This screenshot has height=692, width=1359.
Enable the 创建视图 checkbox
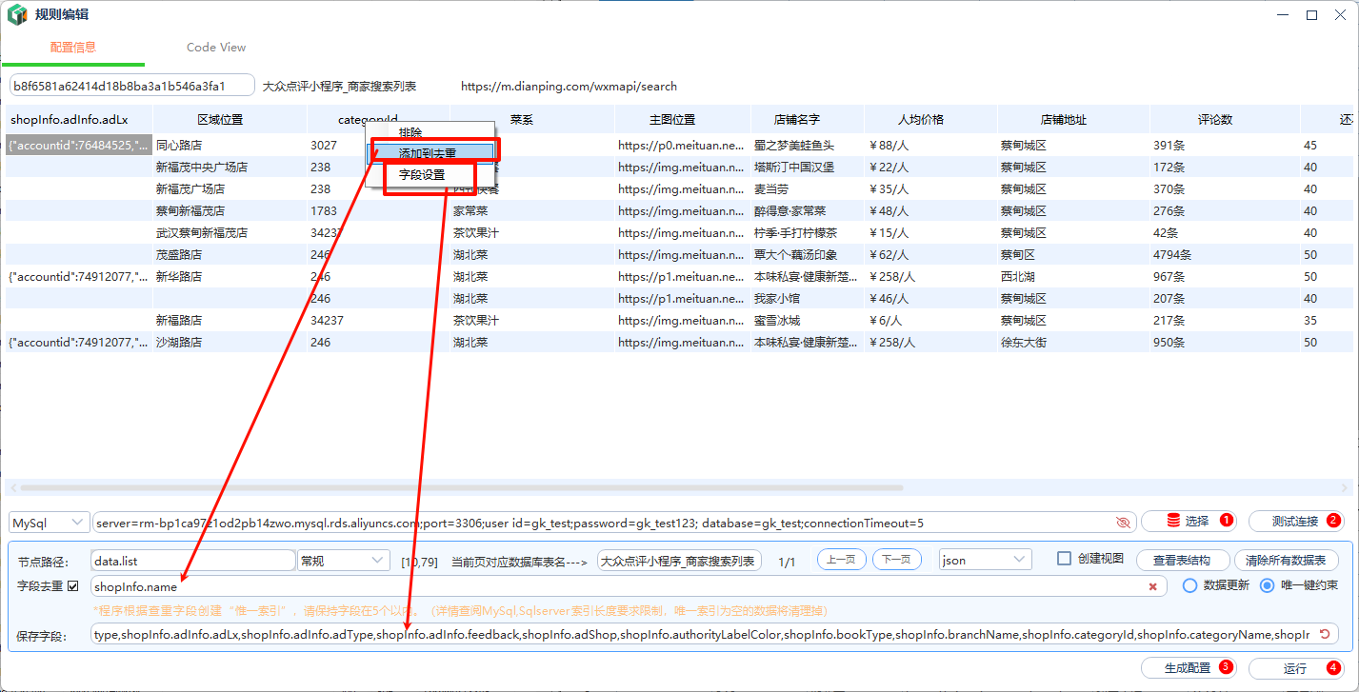(x=1065, y=559)
